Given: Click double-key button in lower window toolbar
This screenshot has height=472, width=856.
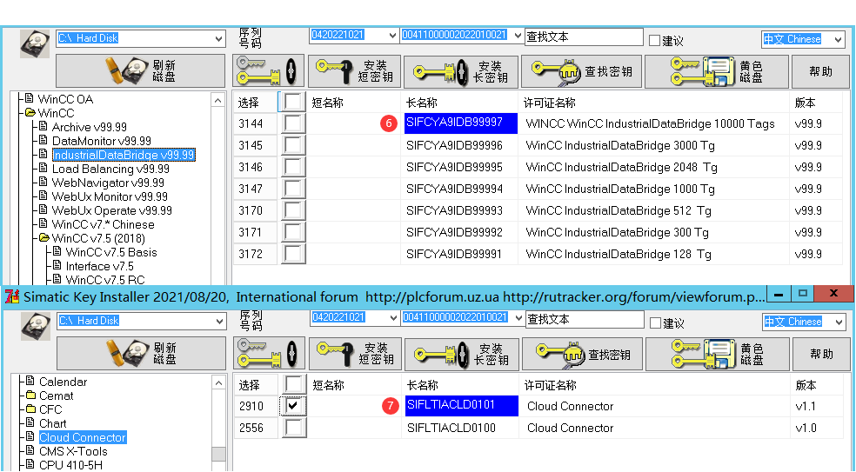Looking at the screenshot, I should [269, 354].
